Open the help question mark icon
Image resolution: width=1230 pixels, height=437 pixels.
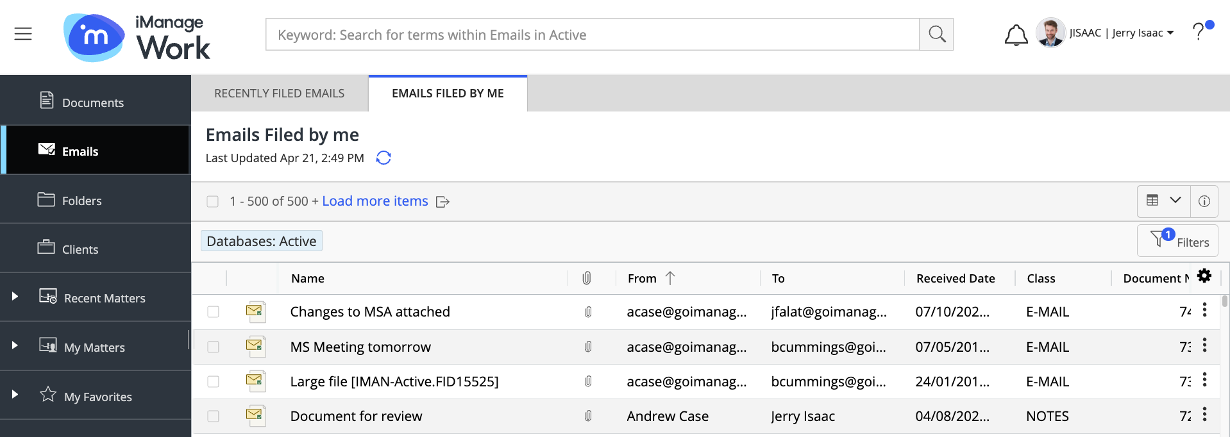(x=1198, y=31)
